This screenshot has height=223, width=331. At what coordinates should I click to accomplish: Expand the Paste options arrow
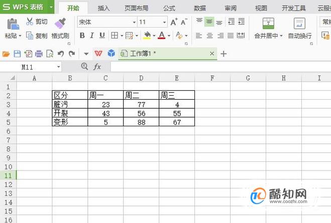[x=20, y=36]
